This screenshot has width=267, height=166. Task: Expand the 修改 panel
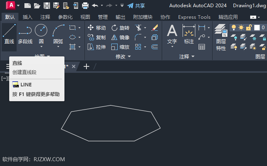[123, 56]
